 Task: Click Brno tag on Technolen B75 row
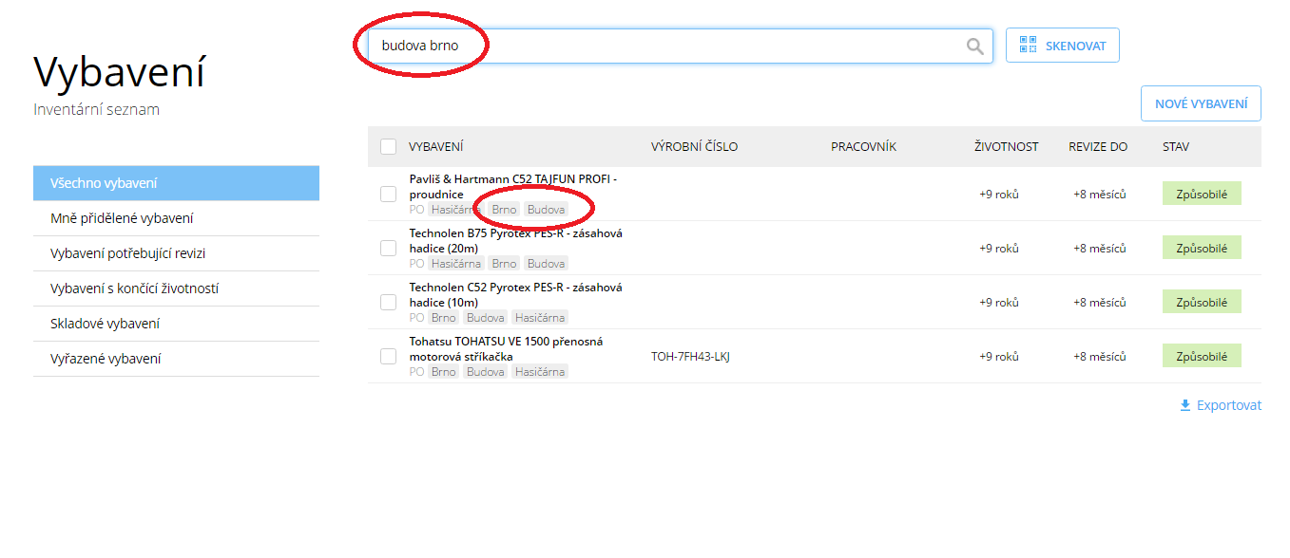pyautogui.click(x=504, y=264)
